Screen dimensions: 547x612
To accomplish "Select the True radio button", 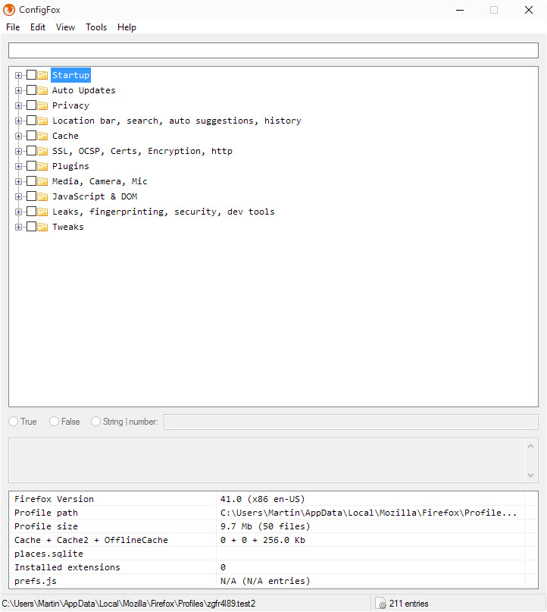I will (x=13, y=422).
